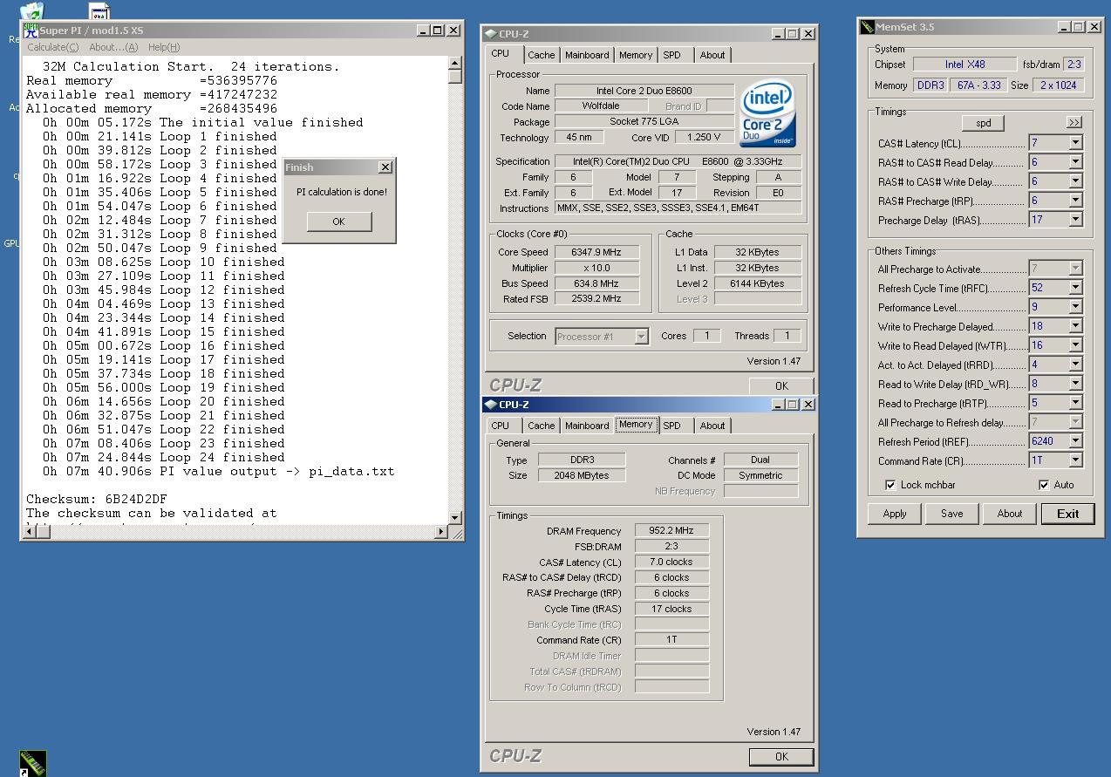The width and height of the screenshot is (1111, 777).
Task: Toggle the Auto checkbox in MemSet
Action: coord(1044,485)
